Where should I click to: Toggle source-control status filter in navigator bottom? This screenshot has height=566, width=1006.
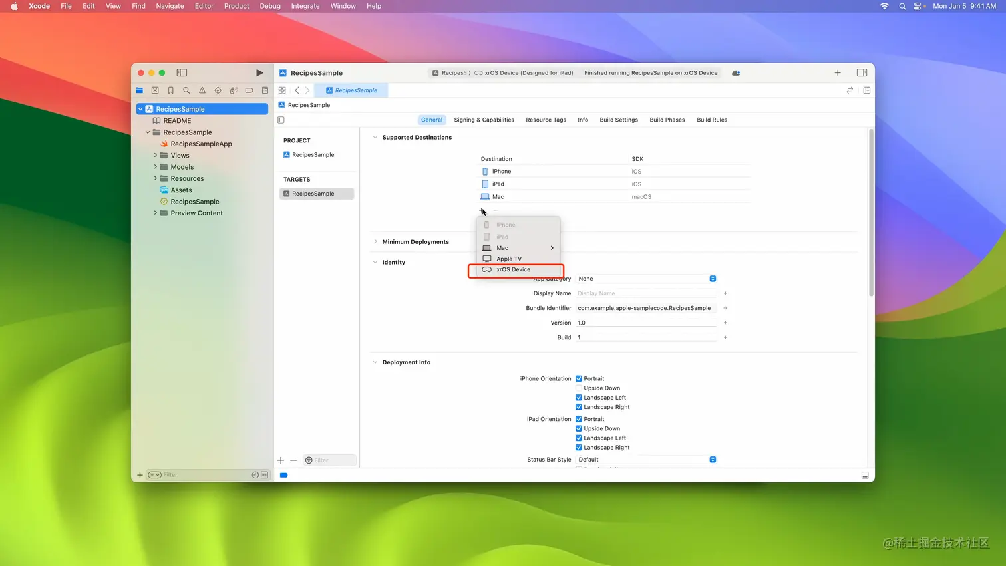[264, 475]
